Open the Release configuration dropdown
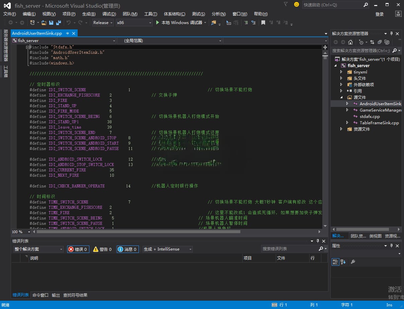 [x=103, y=23]
